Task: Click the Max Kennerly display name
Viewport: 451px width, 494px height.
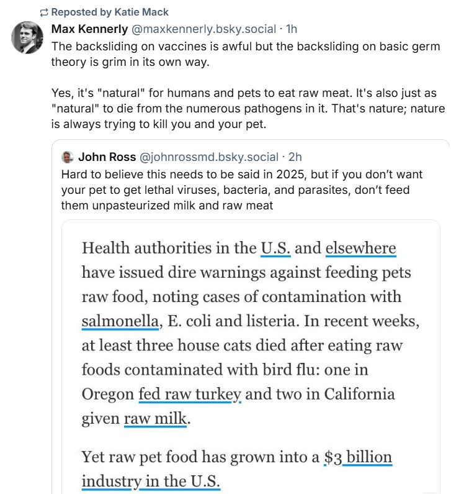Action: click(x=89, y=29)
